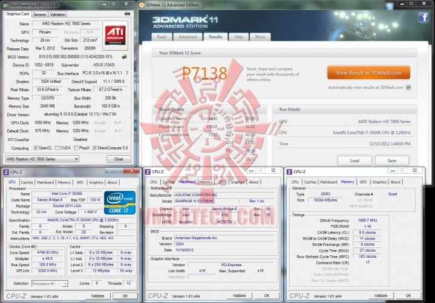Click the DRAM Frequency 1066.7 MHz value
The image size is (435, 303).
tap(367, 220)
